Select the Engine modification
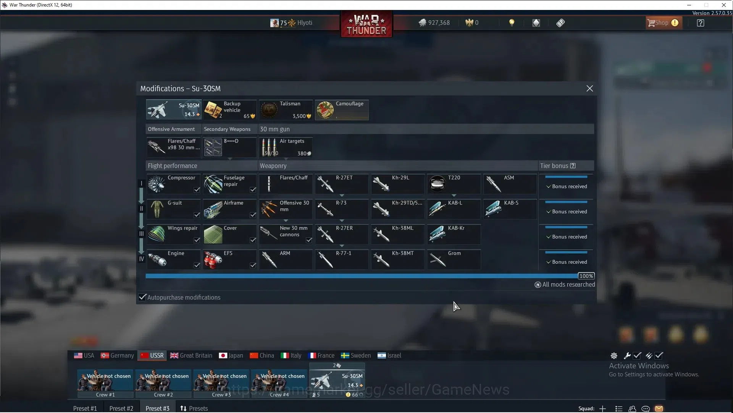This screenshot has width=733, height=413. click(x=174, y=259)
